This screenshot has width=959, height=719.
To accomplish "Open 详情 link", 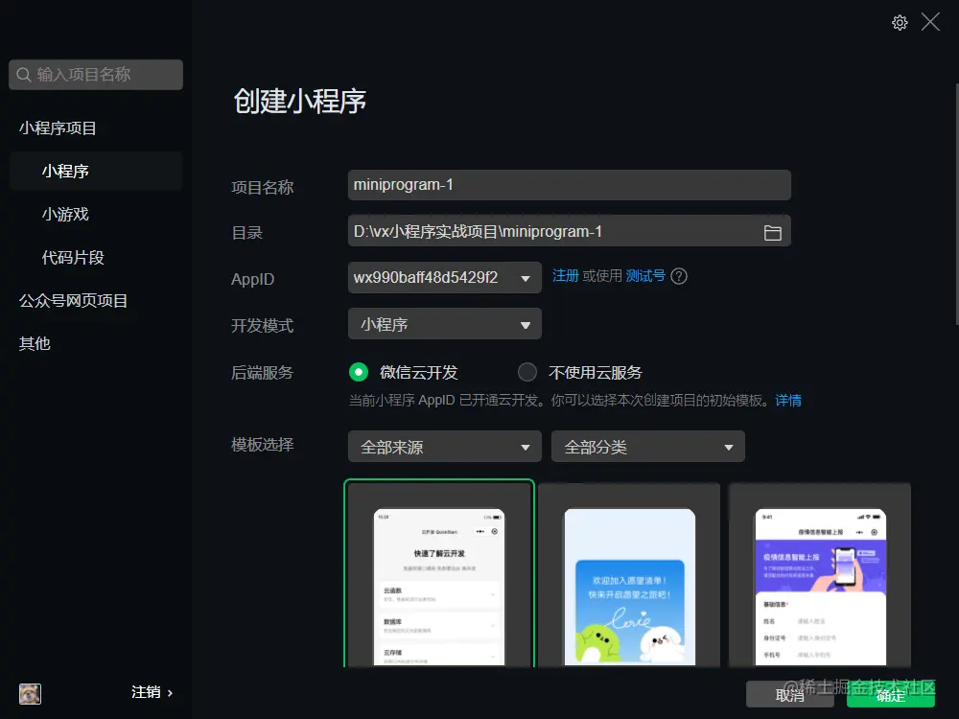I will pyautogui.click(x=788, y=401).
